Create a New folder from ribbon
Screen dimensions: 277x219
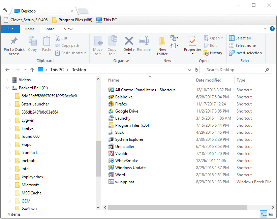point(162,41)
